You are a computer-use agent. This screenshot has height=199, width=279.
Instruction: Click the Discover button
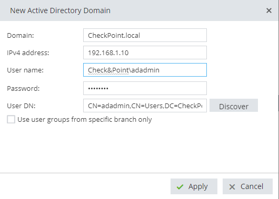click(234, 106)
